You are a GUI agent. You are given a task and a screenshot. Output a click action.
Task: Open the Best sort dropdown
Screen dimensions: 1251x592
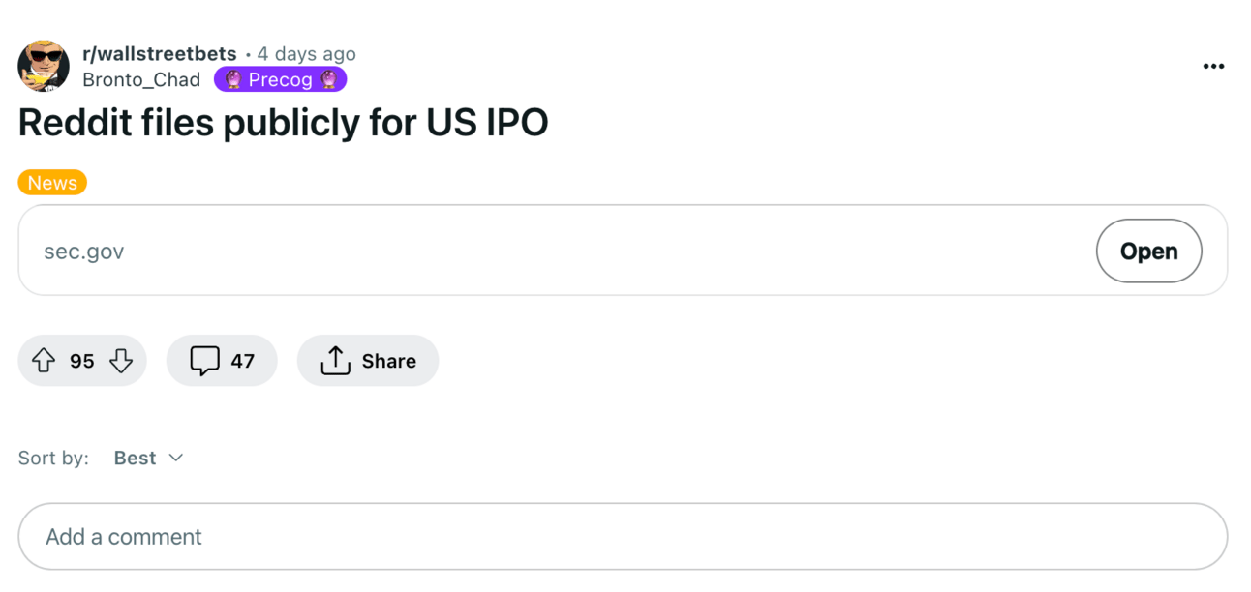(x=136, y=458)
